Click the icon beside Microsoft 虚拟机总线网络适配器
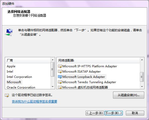This screenshot has height=120, width=149. [x=60, y=87]
